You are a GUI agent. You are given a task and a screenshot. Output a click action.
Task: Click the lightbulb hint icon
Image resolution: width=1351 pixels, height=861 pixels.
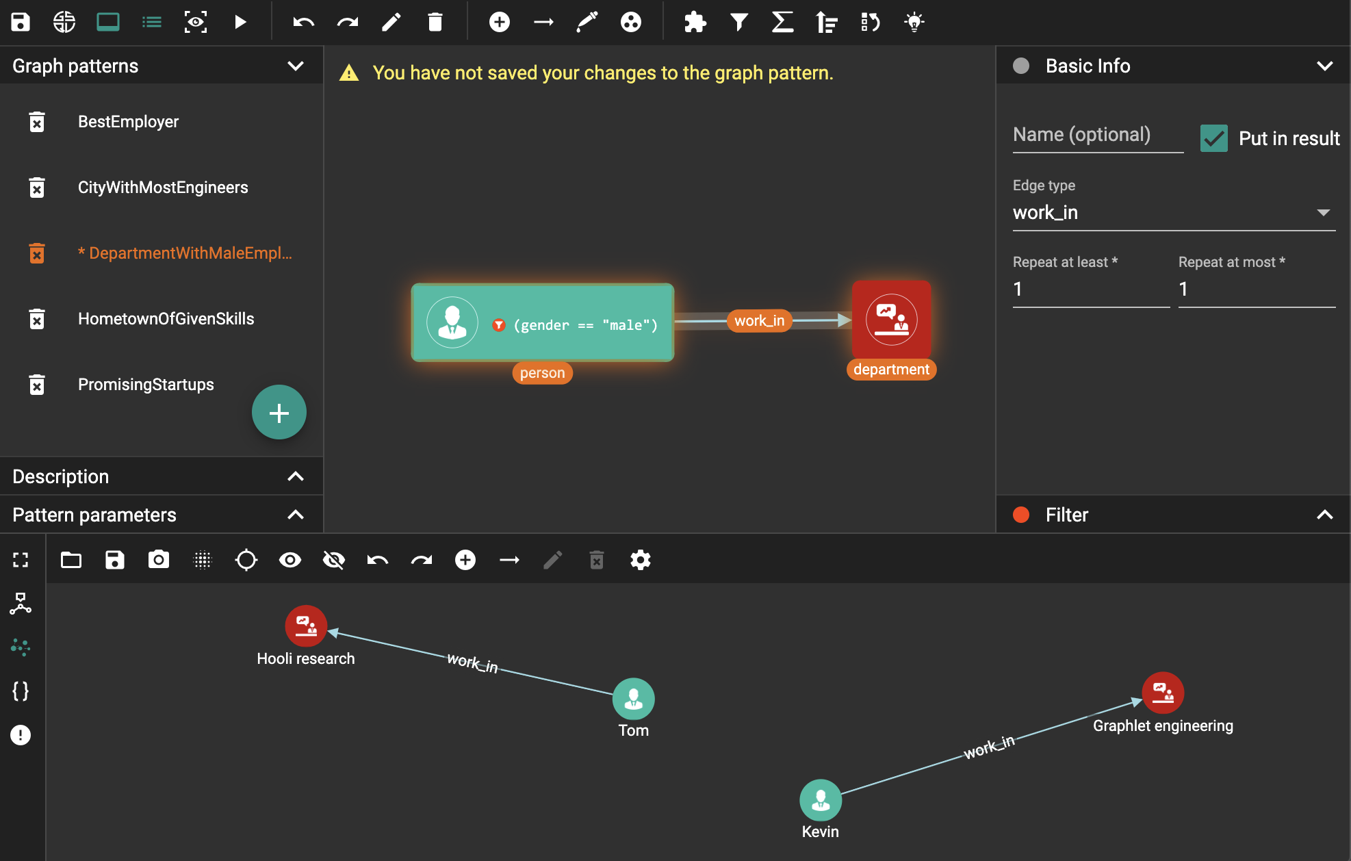click(x=914, y=22)
